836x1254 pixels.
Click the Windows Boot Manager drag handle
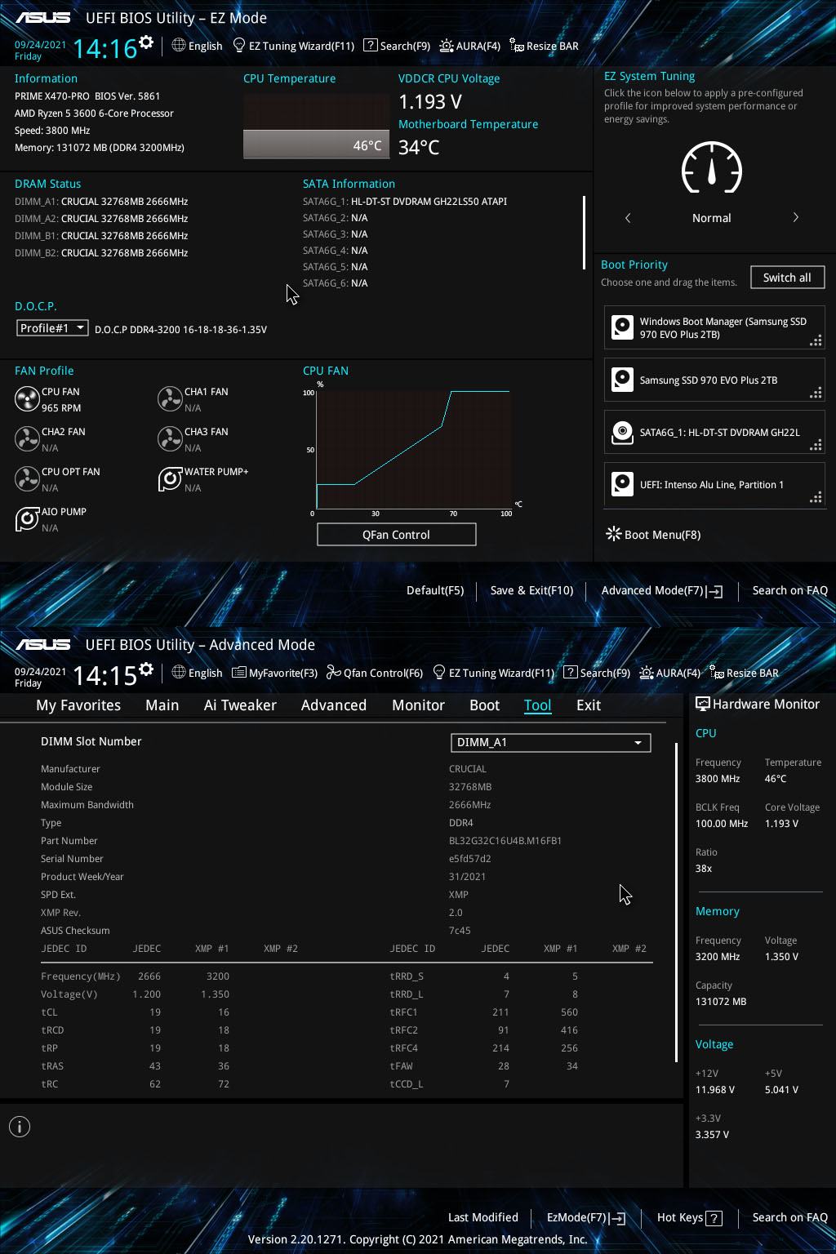click(816, 341)
